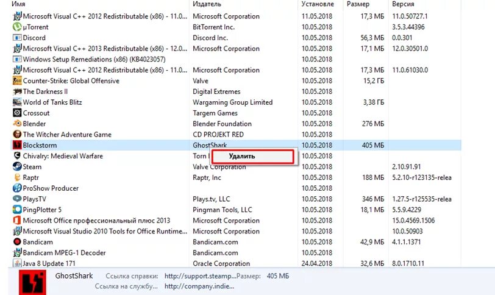Click the Crossout program icon
The image size is (495, 295).
(x=17, y=113)
